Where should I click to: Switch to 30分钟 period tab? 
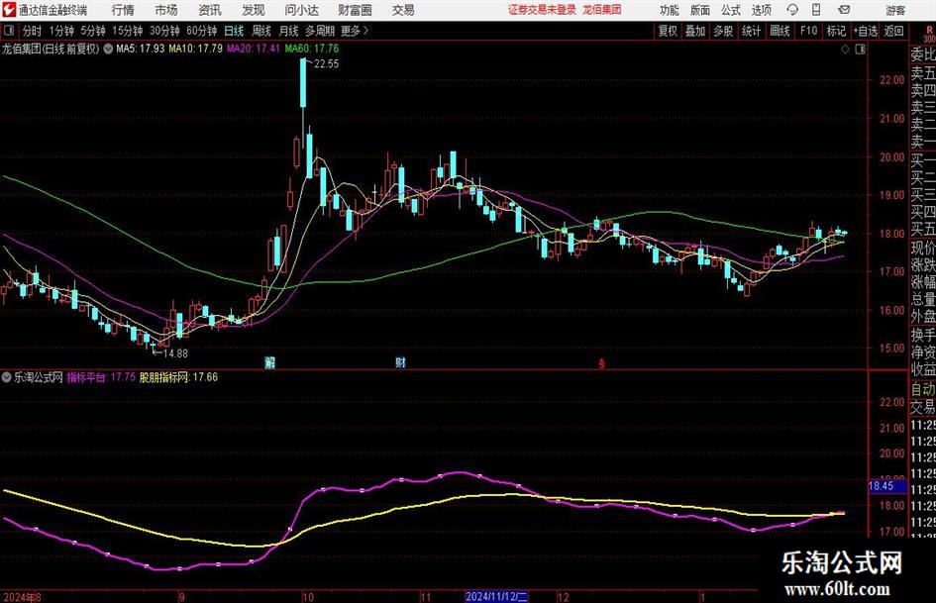164,31
